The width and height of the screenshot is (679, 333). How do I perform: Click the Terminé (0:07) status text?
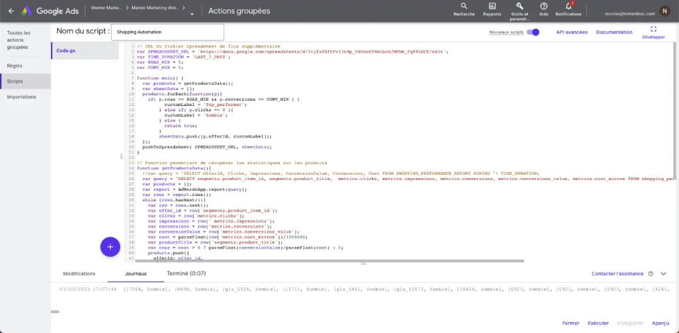tap(186, 274)
